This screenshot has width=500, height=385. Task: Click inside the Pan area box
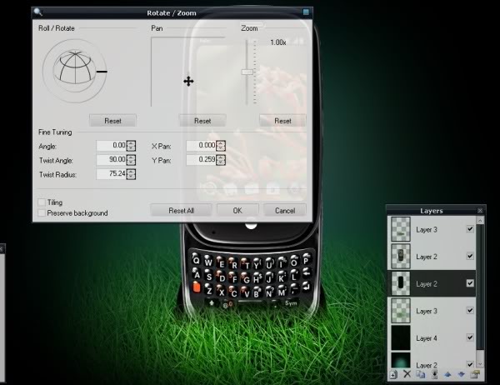click(188, 72)
